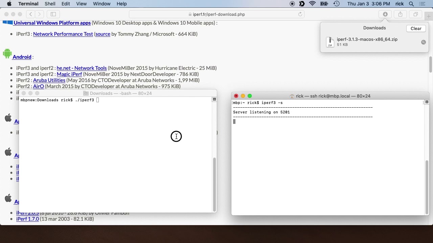Open the Safari share button

pos(400,14)
